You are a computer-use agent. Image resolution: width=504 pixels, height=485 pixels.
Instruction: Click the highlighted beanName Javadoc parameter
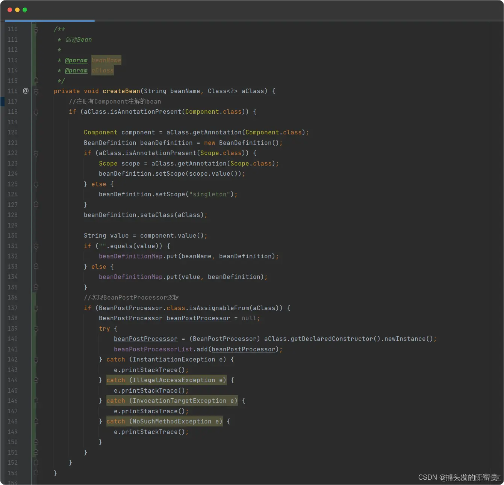click(106, 60)
